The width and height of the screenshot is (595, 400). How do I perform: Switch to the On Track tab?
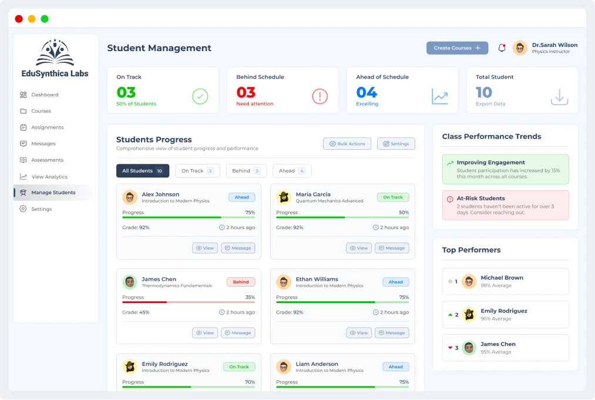[x=197, y=171]
